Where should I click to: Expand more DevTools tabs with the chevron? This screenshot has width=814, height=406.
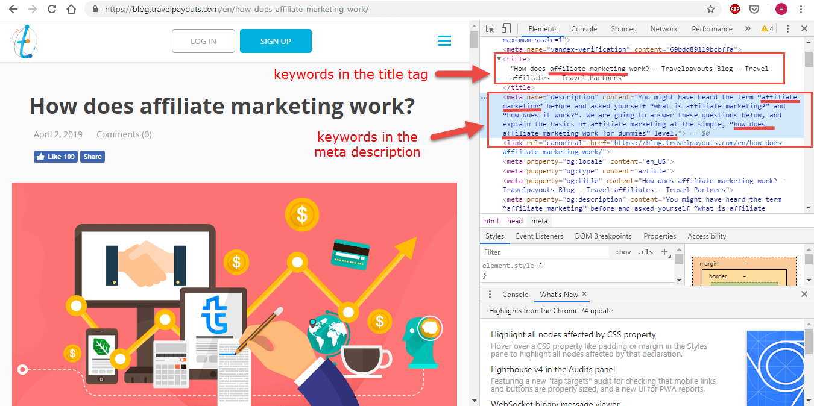coord(748,28)
